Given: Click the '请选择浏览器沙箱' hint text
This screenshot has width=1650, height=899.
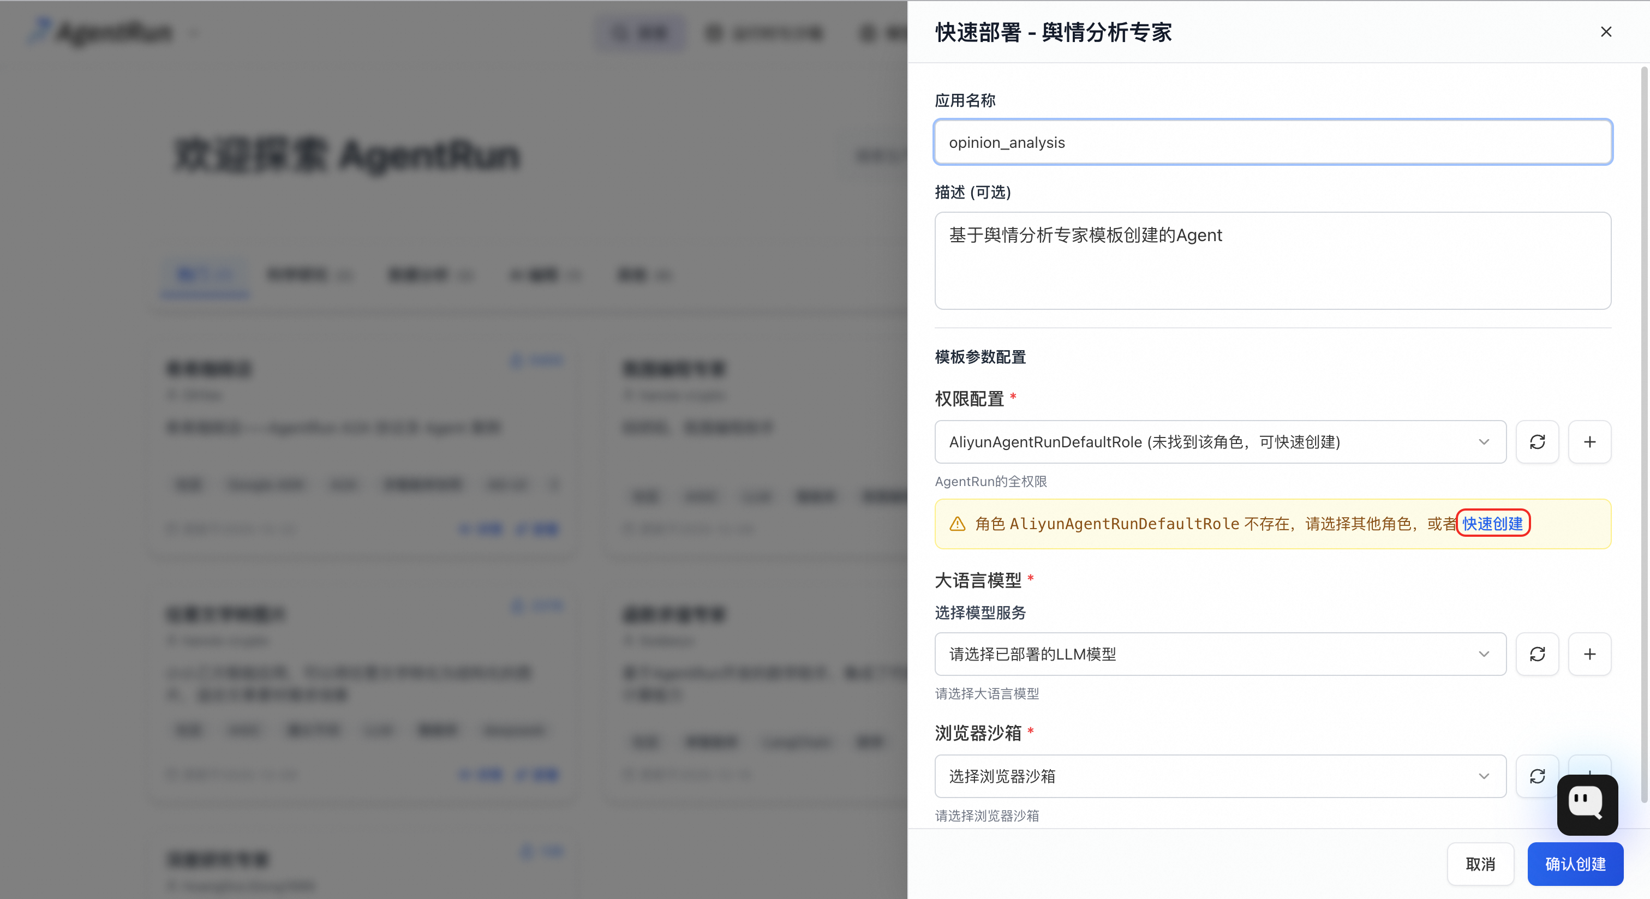Looking at the screenshot, I should 987,816.
